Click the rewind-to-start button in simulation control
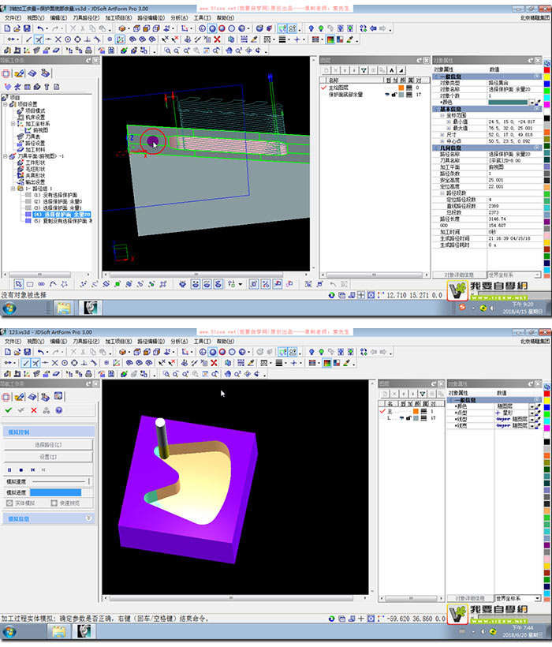 pos(32,470)
